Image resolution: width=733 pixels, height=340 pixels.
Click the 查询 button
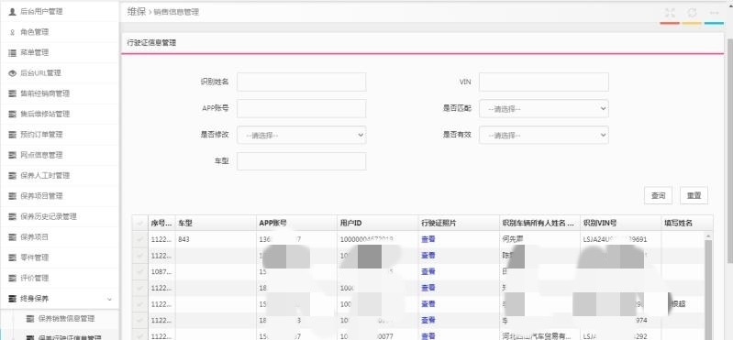[658, 196]
